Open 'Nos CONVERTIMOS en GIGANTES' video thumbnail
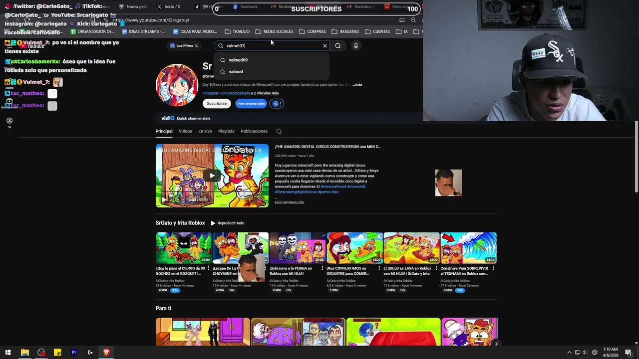Screen dimensions: 639x359 354,248
